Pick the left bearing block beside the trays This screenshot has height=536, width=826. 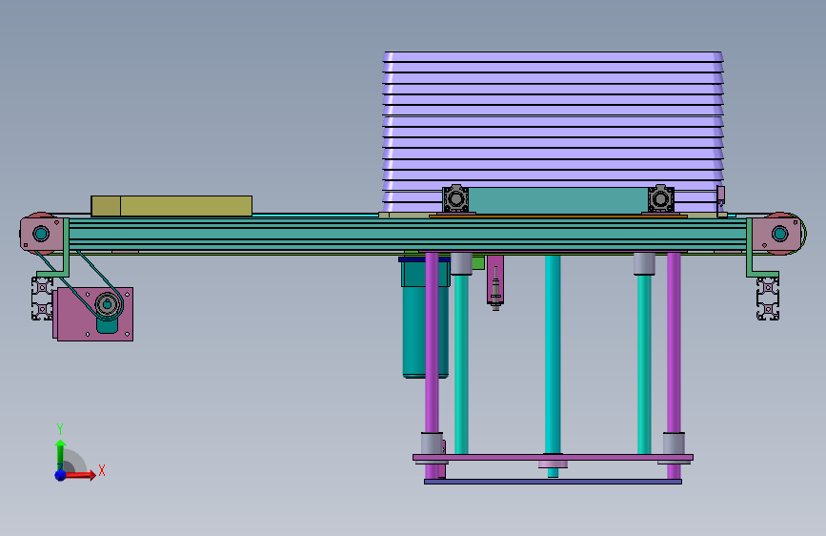coord(455,199)
